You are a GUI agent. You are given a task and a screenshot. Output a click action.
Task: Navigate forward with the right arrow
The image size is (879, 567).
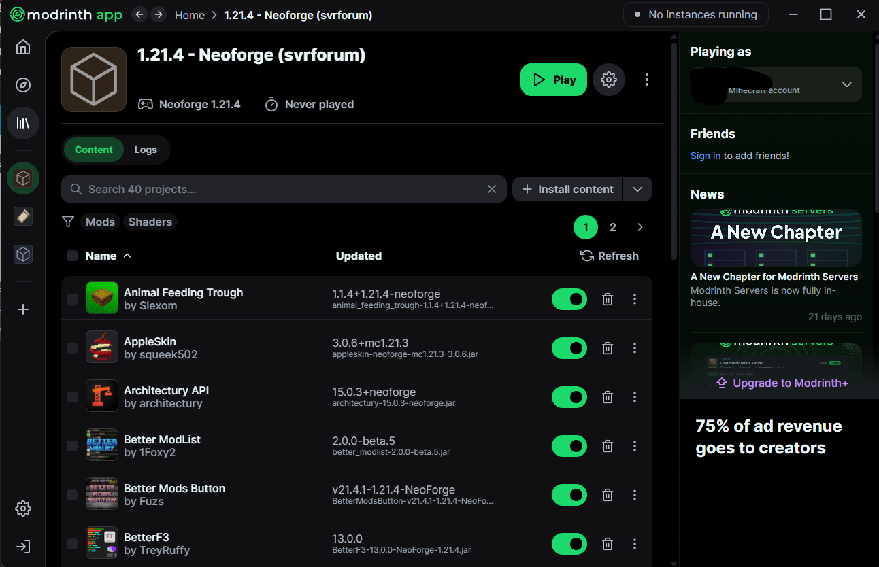pos(159,14)
